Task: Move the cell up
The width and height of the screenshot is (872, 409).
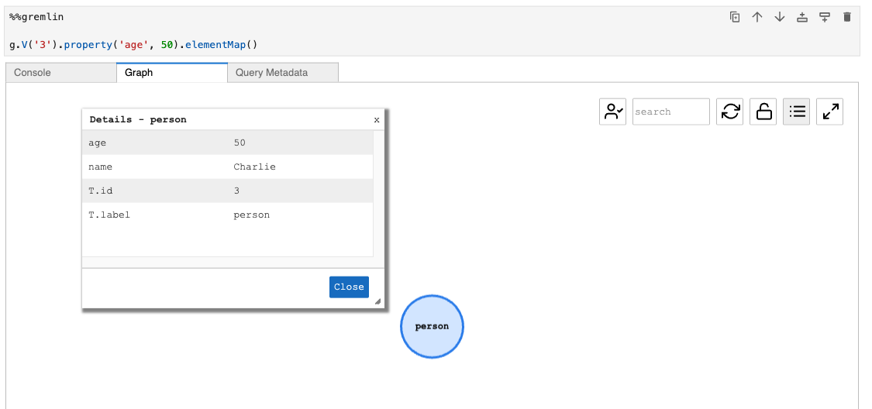Action: (757, 17)
